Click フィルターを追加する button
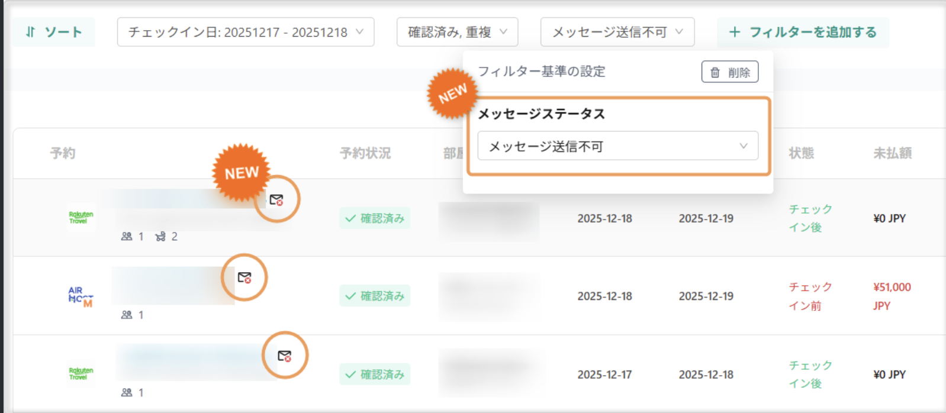This screenshot has width=946, height=413. click(803, 32)
